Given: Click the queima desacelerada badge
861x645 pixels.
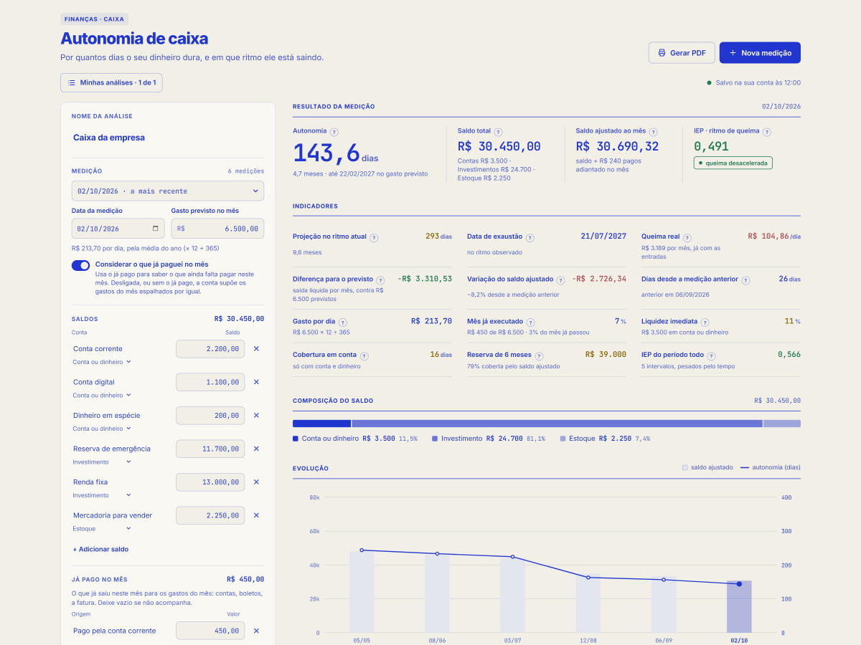Looking at the screenshot, I should 733,163.
